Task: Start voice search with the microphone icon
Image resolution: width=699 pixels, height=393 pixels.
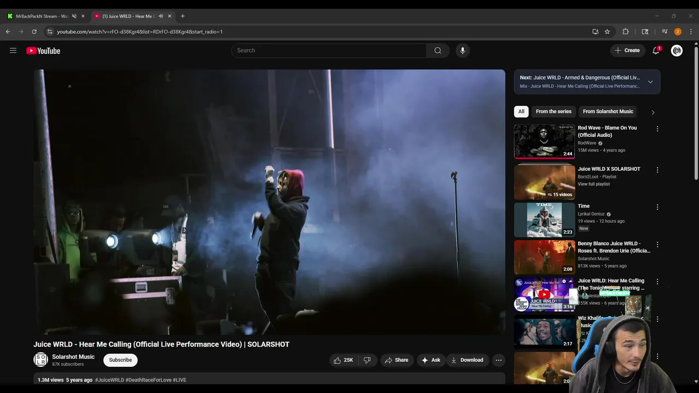Action: pyautogui.click(x=463, y=51)
